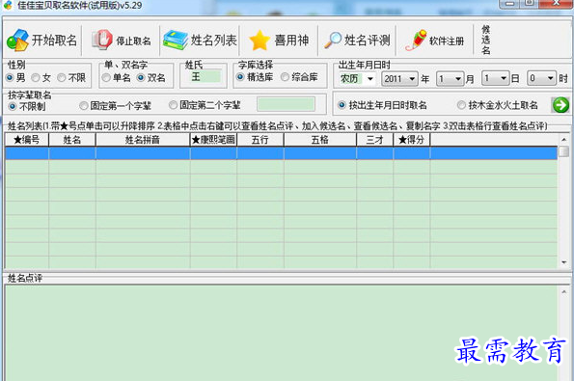The width and height of the screenshot is (574, 381).
Task: Click the 三才 column header
Action: pyautogui.click(x=375, y=140)
